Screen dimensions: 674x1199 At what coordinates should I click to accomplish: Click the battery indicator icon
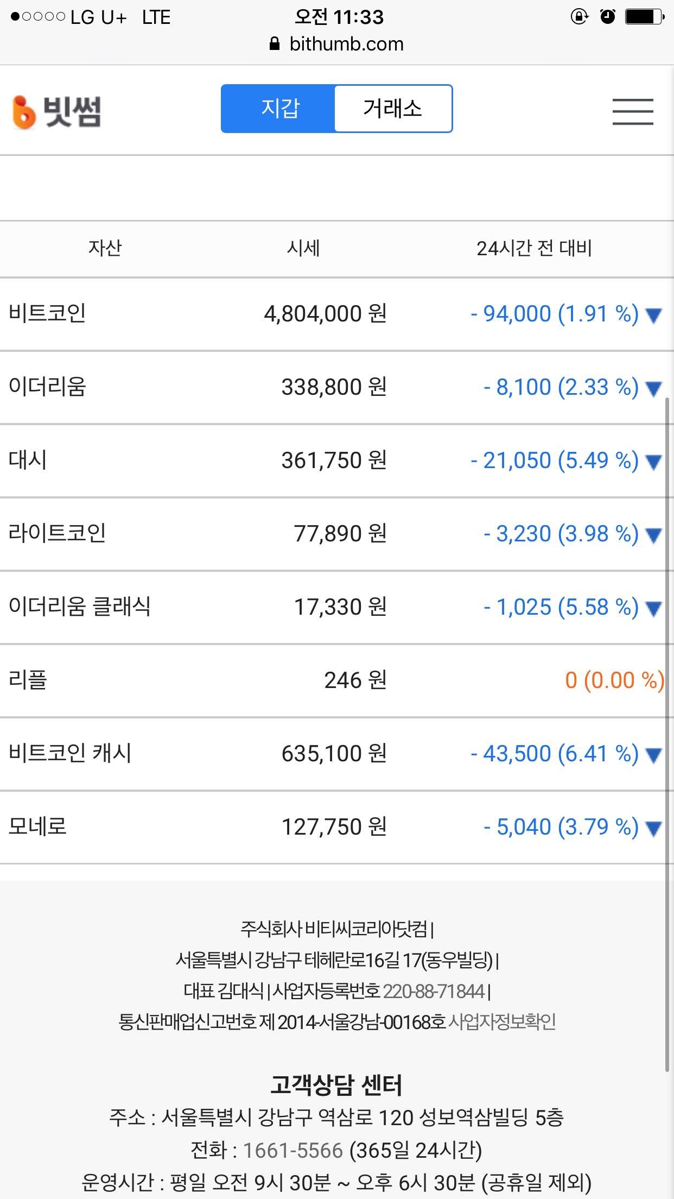click(x=643, y=17)
